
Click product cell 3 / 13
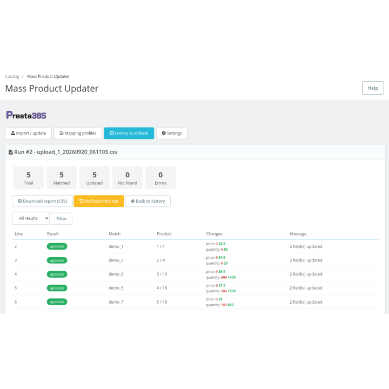pos(162,274)
